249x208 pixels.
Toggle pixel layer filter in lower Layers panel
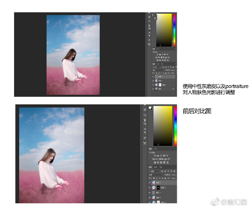[x=162, y=171]
